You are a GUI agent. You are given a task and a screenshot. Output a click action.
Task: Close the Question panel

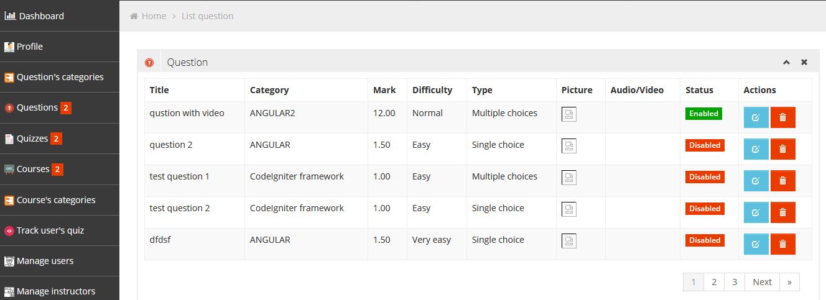804,62
